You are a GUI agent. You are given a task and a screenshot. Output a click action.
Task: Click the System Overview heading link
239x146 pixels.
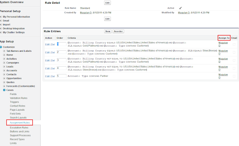12,2
